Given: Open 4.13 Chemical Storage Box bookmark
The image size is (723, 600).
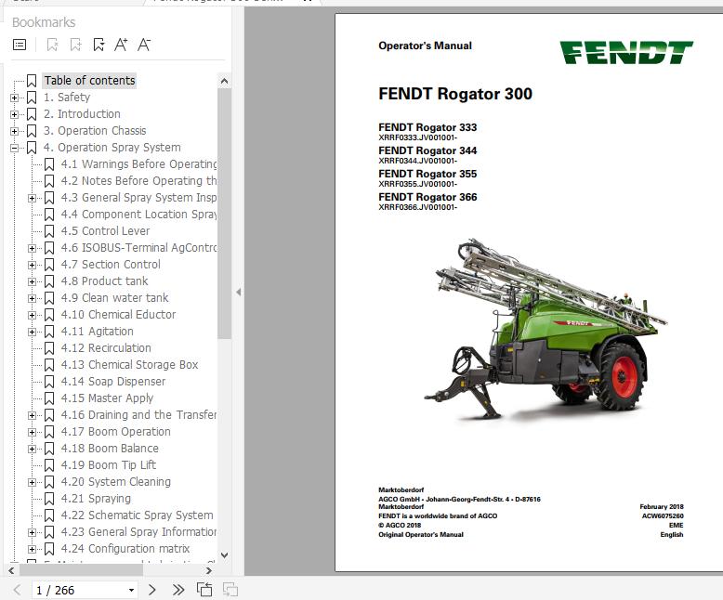Looking at the screenshot, I should coord(129,364).
